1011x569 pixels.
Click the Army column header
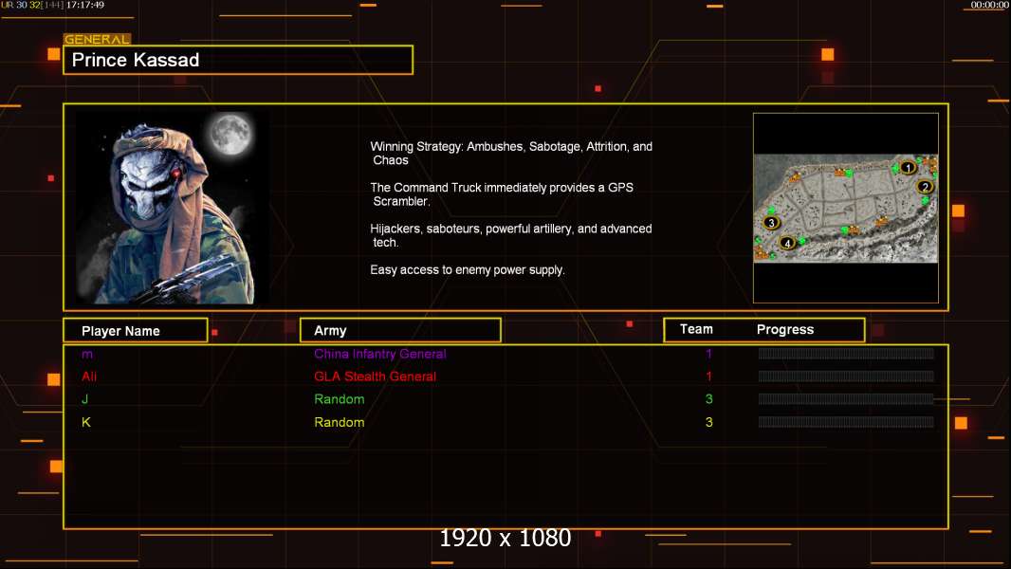pyautogui.click(x=400, y=331)
